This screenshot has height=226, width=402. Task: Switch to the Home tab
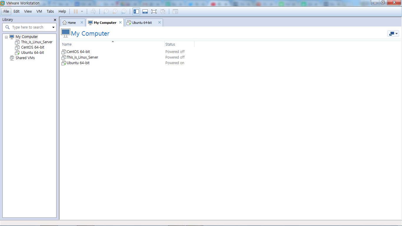click(x=72, y=23)
